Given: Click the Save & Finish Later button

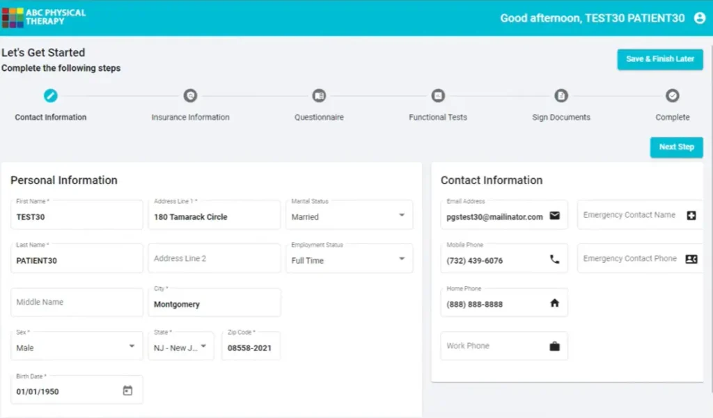Looking at the screenshot, I should pos(659,59).
